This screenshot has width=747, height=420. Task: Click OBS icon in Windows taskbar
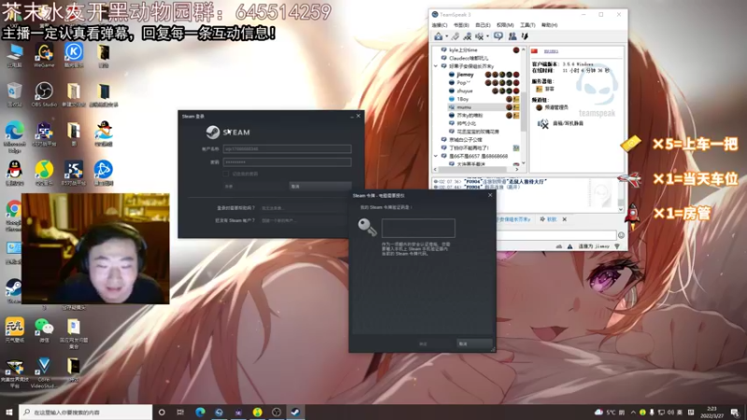coord(276,412)
